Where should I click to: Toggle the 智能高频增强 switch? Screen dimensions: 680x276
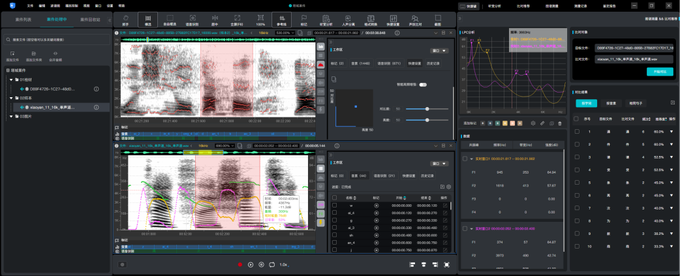[423, 85]
